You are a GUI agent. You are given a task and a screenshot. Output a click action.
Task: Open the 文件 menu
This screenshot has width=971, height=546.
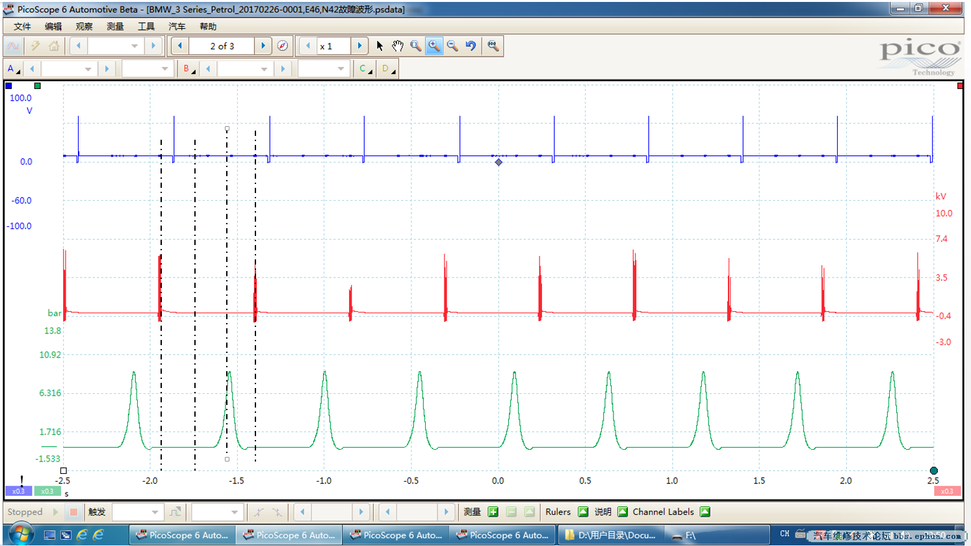tap(22, 27)
